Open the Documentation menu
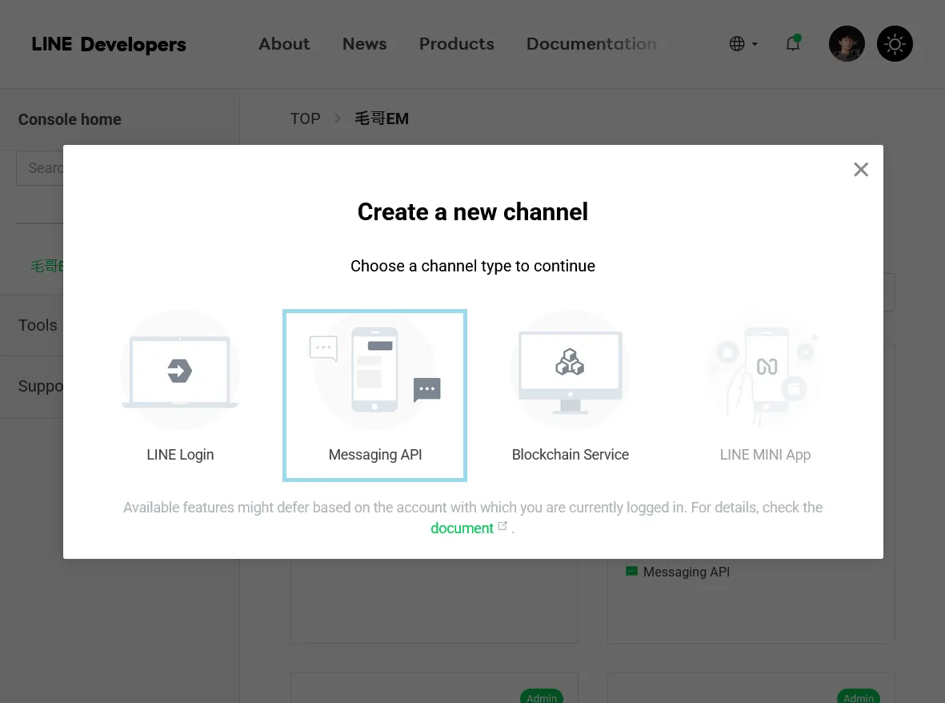Image resolution: width=945 pixels, height=703 pixels. click(x=592, y=44)
